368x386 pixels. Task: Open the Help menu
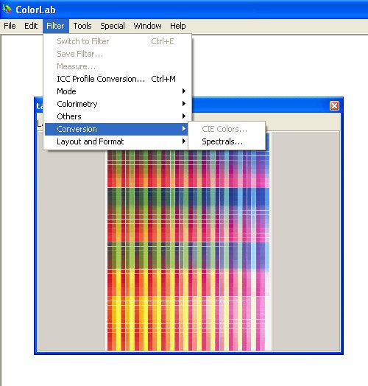(178, 26)
